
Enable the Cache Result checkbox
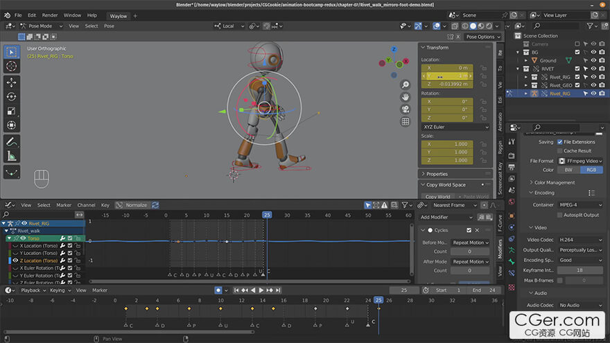[x=559, y=151]
